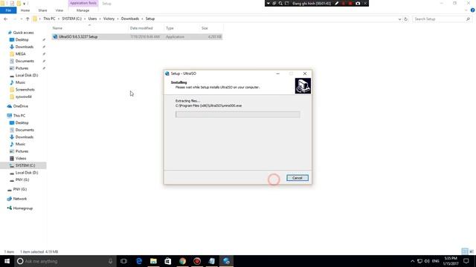The width and height of the screenshot is (476, 267).
Task: Open Task View from the taskbar
Action: (123, 261)
